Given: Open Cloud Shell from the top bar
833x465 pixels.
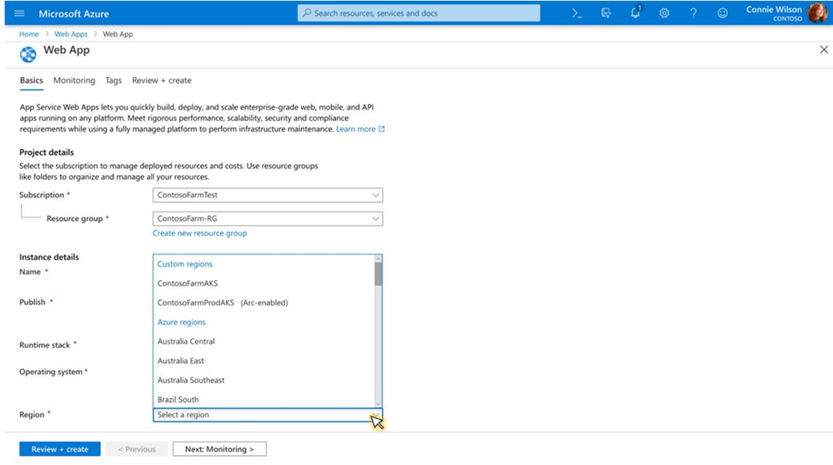Looking at the screenshot, I should pyautogui.click(x=577, y=13).
